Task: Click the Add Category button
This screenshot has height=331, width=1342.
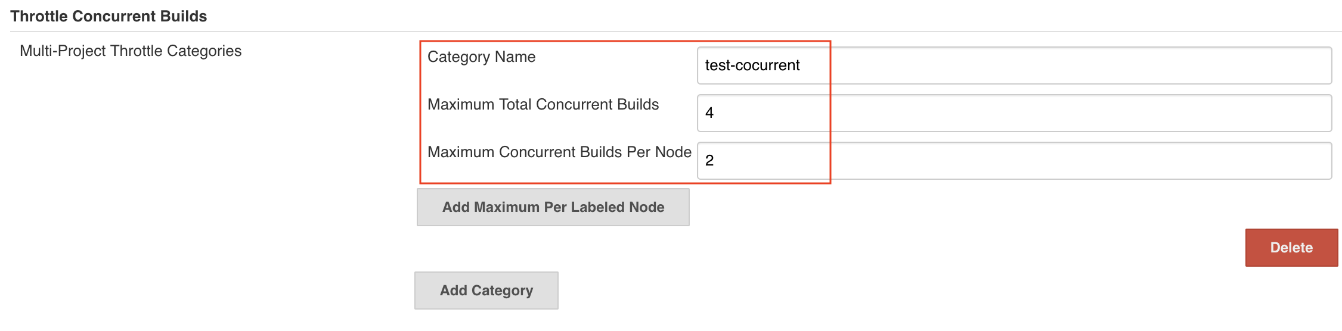Action: pos(486,291)
